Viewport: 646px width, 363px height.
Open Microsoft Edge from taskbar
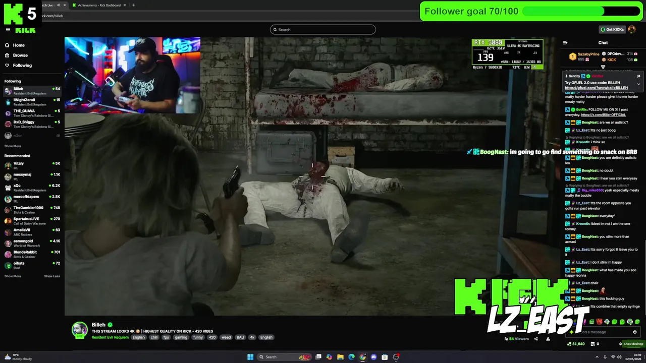tap(351, 357)
